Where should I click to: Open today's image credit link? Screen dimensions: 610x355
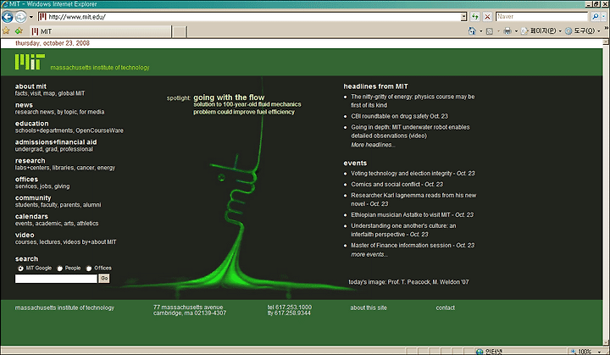coord(408,282)
